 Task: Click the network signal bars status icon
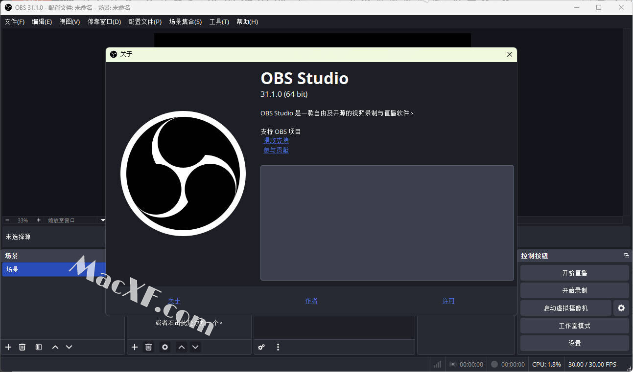(x=438, y=364)
